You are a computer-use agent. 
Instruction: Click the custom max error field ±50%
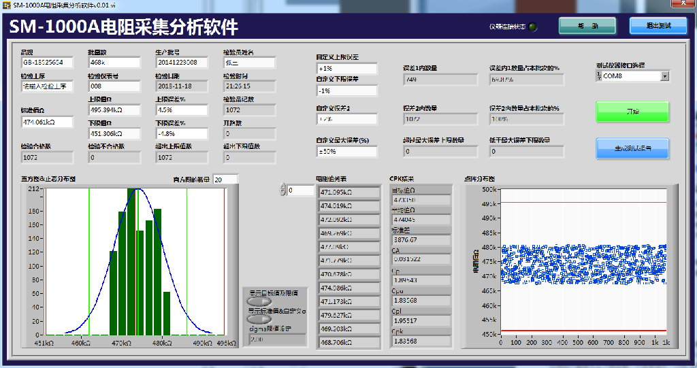point(346,152)
